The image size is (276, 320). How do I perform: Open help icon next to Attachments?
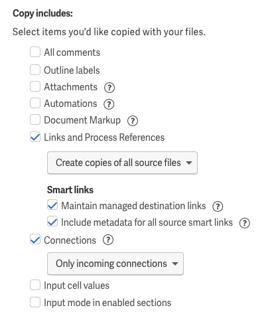coord(109,88)
